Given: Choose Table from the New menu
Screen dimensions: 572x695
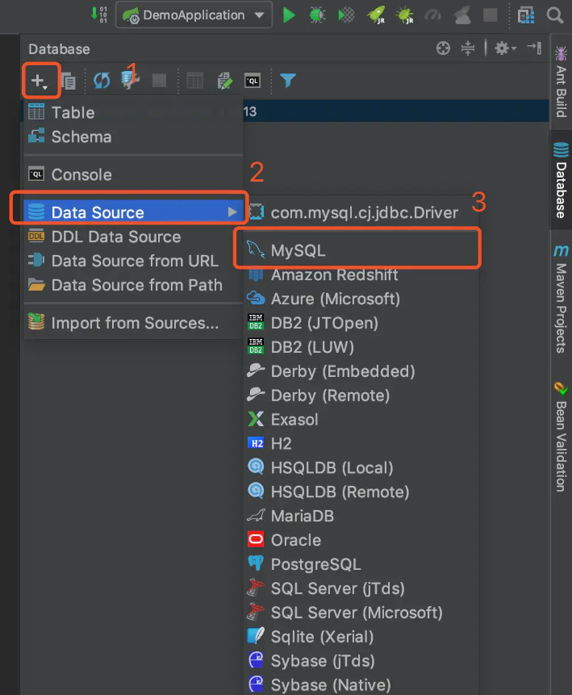Looking at the screenshot, I should tap(133, 112).
